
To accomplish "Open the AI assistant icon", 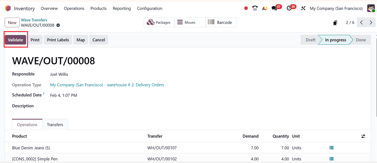I will [x=264, y=8].
